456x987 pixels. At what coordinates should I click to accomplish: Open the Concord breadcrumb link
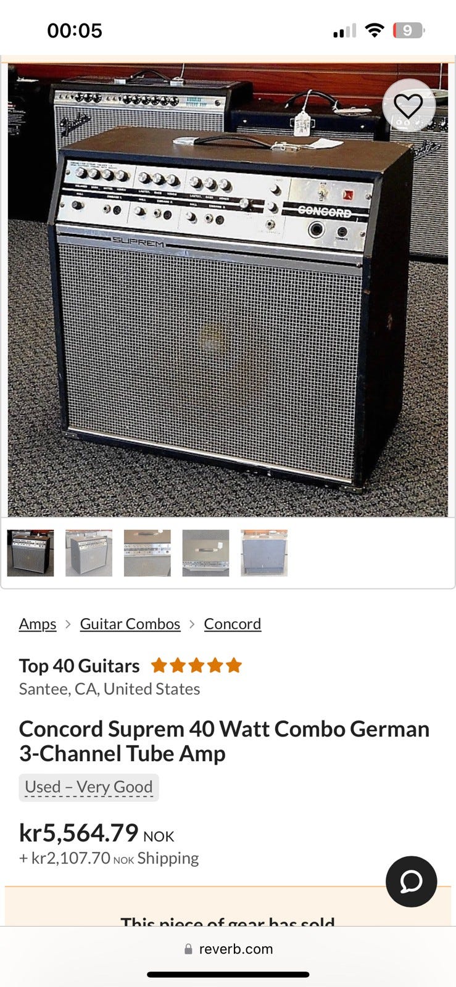pos(233,624)
